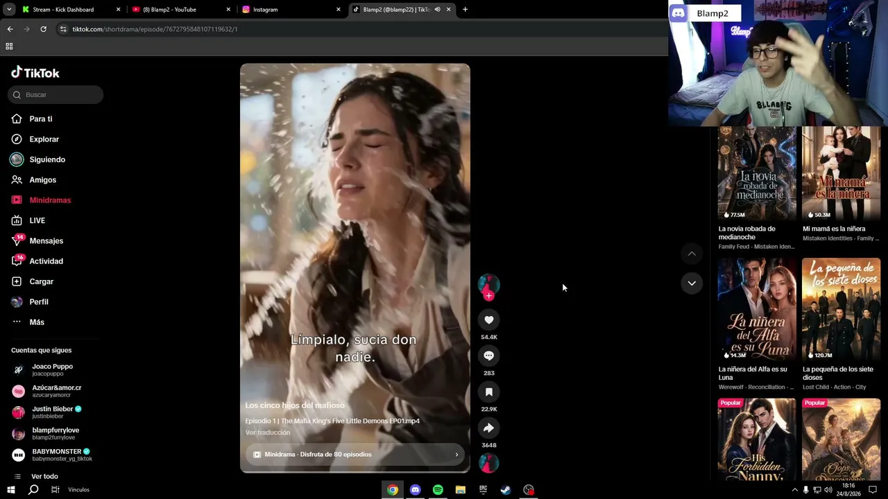The height and width of the screenshot is (499, 888).
Task: Go to the next video arrow
Action: (x=692, y=283)
